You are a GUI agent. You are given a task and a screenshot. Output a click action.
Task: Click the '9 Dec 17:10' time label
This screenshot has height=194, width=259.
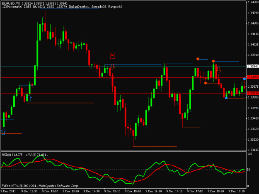[174, 192]
